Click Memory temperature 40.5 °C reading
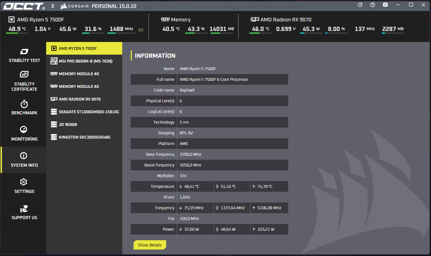 pos(171,29)
